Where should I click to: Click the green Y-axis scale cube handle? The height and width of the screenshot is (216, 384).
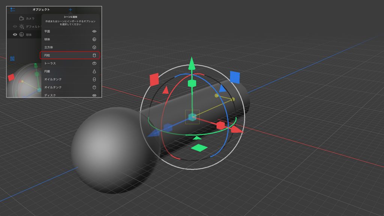(x=192, y=83)
